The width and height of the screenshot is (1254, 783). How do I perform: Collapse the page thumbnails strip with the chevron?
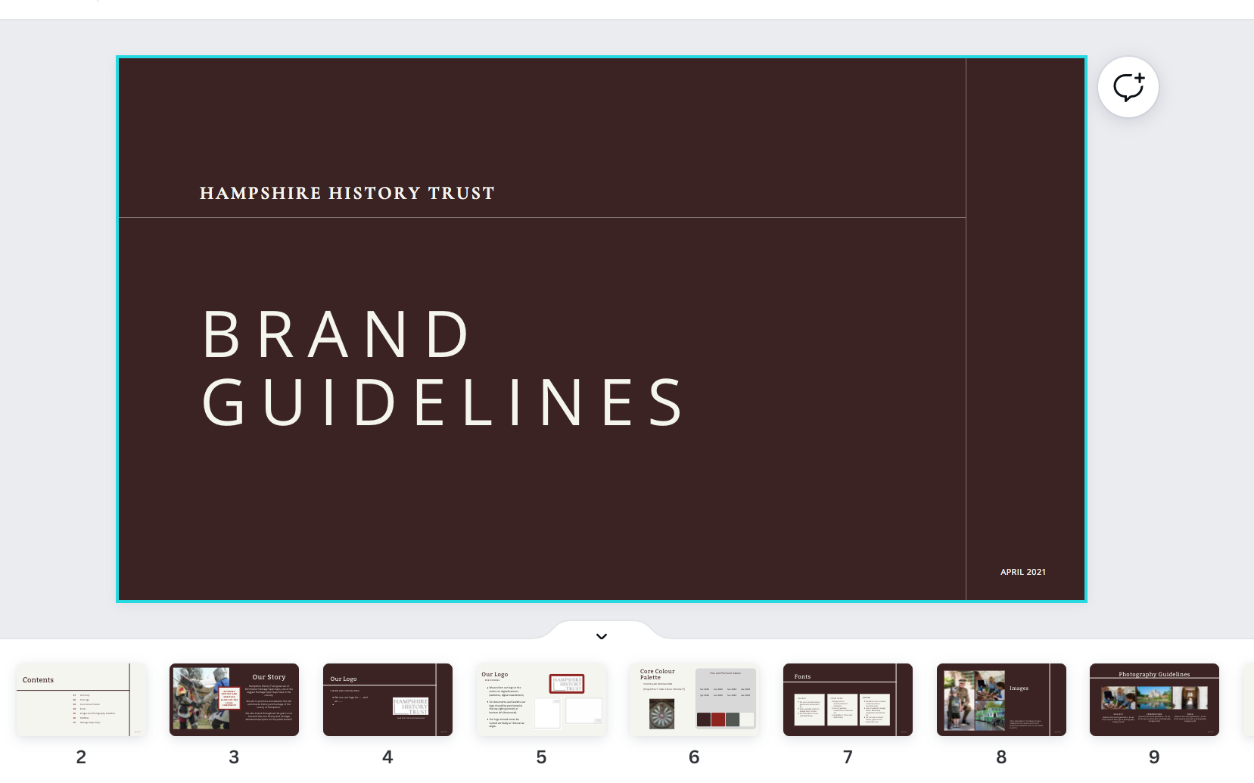pyautogui.click(x=601, y=636)
